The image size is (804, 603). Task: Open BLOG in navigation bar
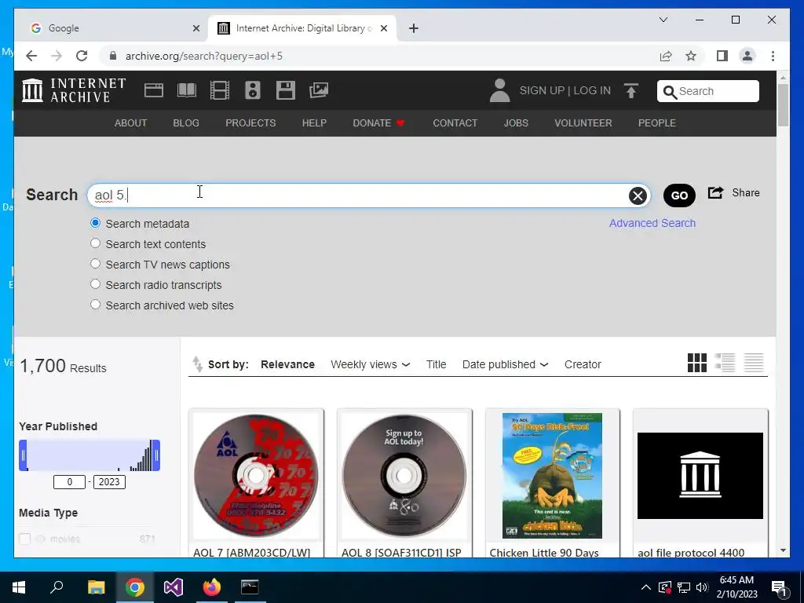186,123
